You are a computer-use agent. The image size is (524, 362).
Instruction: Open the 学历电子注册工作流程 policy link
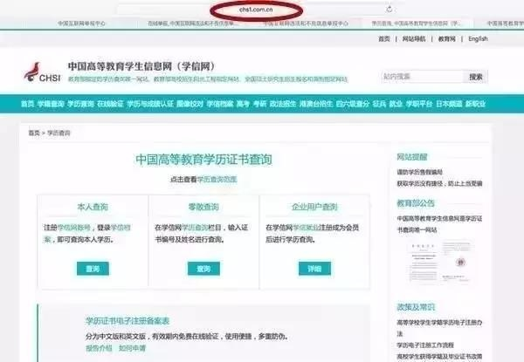pos(425,345)
